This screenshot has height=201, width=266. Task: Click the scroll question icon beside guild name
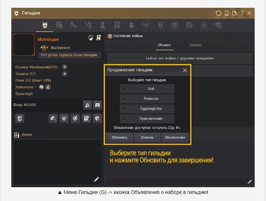[x=99, y=38]
